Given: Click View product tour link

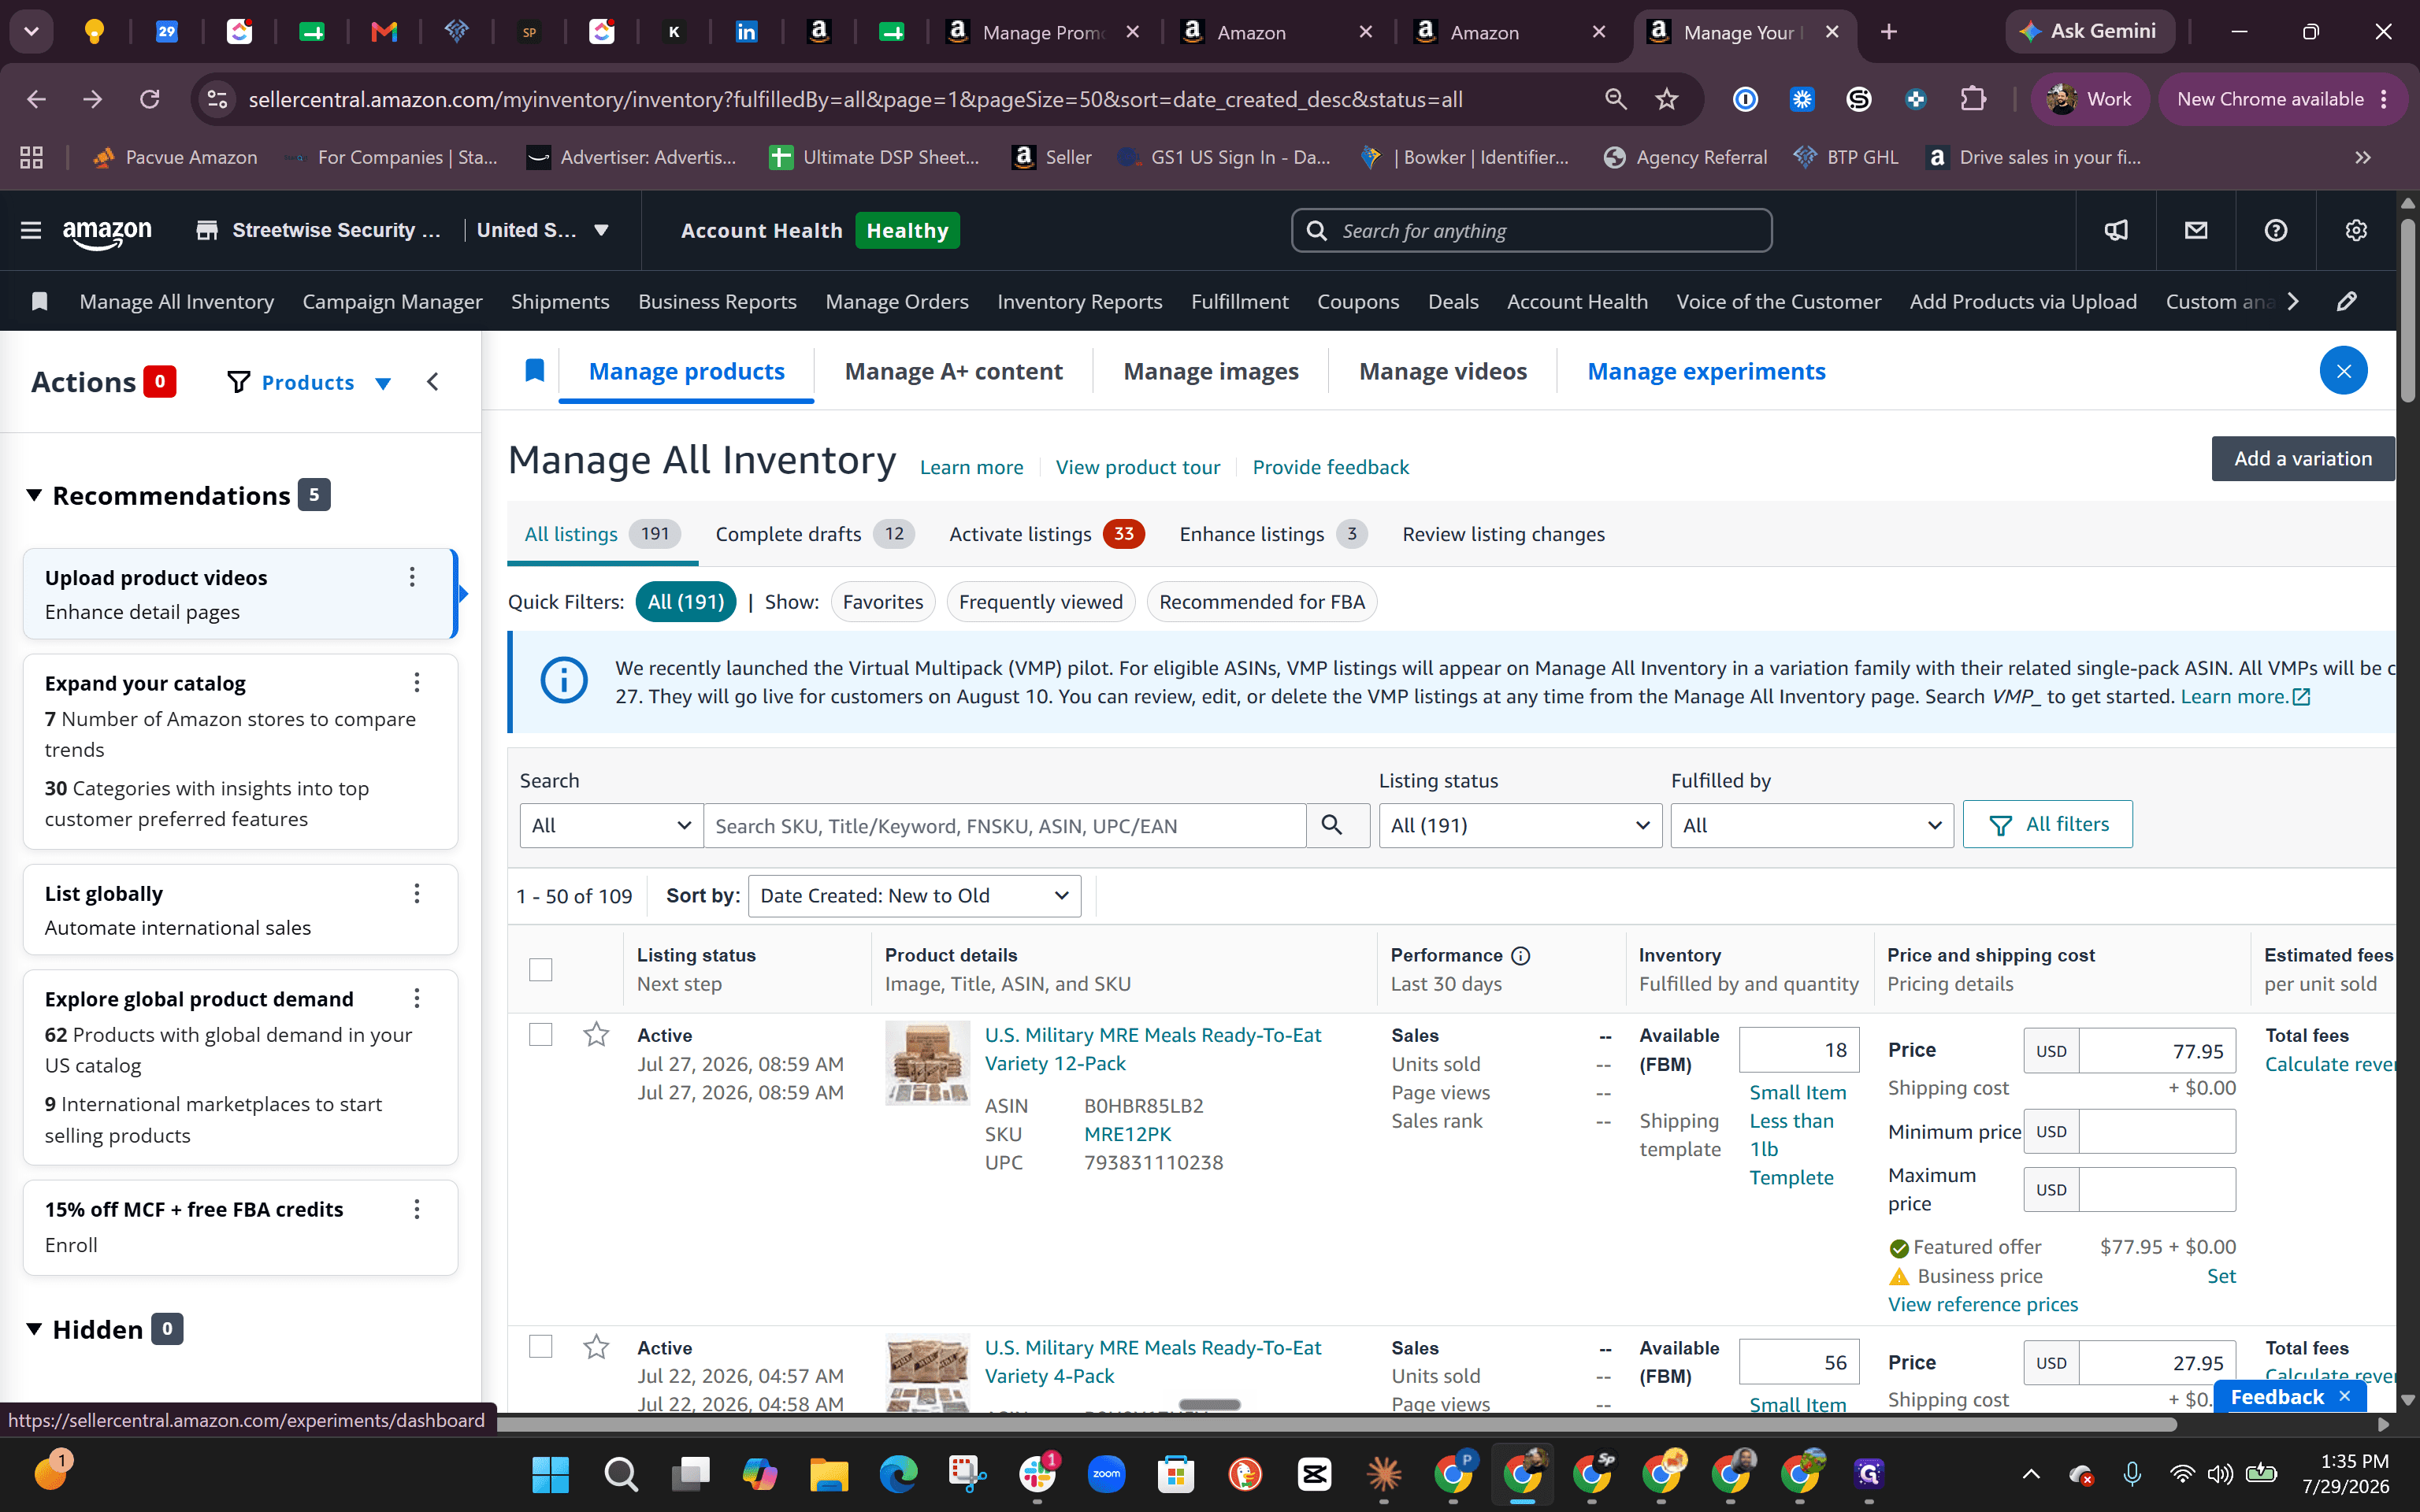Looking at the screenshot, I should point(1137,467).
